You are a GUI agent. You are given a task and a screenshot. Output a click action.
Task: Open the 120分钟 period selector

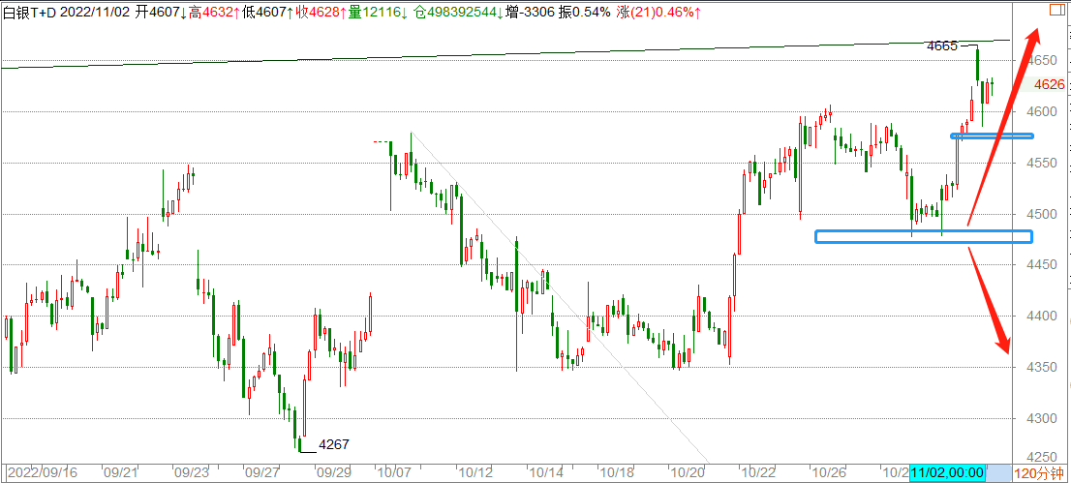pyautogui.click(x=1040, y=473)
